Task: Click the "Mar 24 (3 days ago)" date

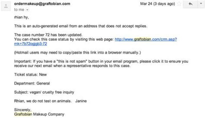Action: click(158, 4)
